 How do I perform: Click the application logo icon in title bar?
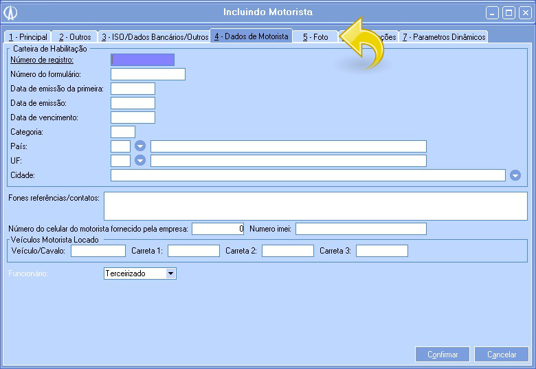[11, 12]
